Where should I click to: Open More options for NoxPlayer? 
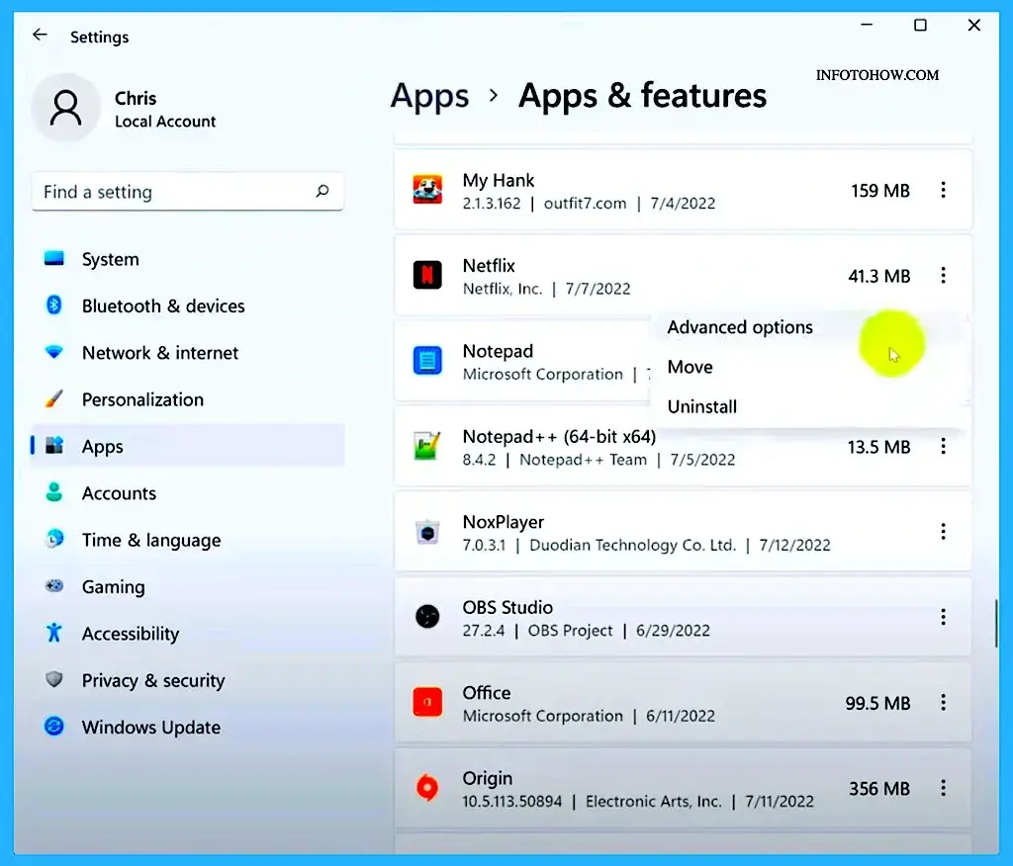[943, 532]
